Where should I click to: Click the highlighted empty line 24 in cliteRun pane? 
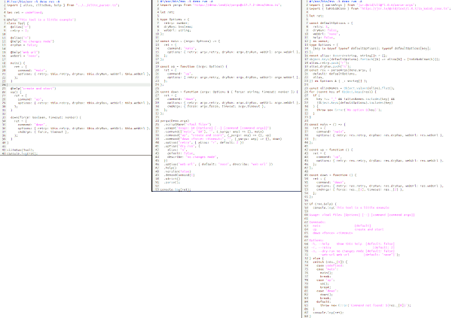(78, 85)
